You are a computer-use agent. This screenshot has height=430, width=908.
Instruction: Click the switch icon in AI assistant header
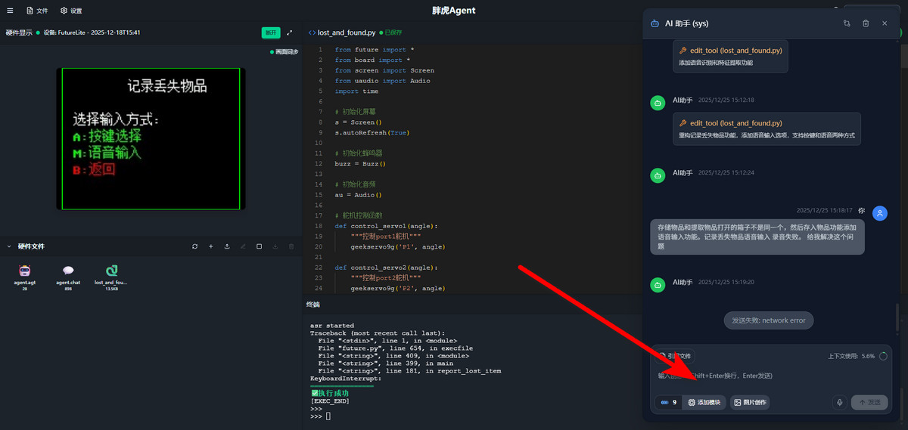(847, 23)
